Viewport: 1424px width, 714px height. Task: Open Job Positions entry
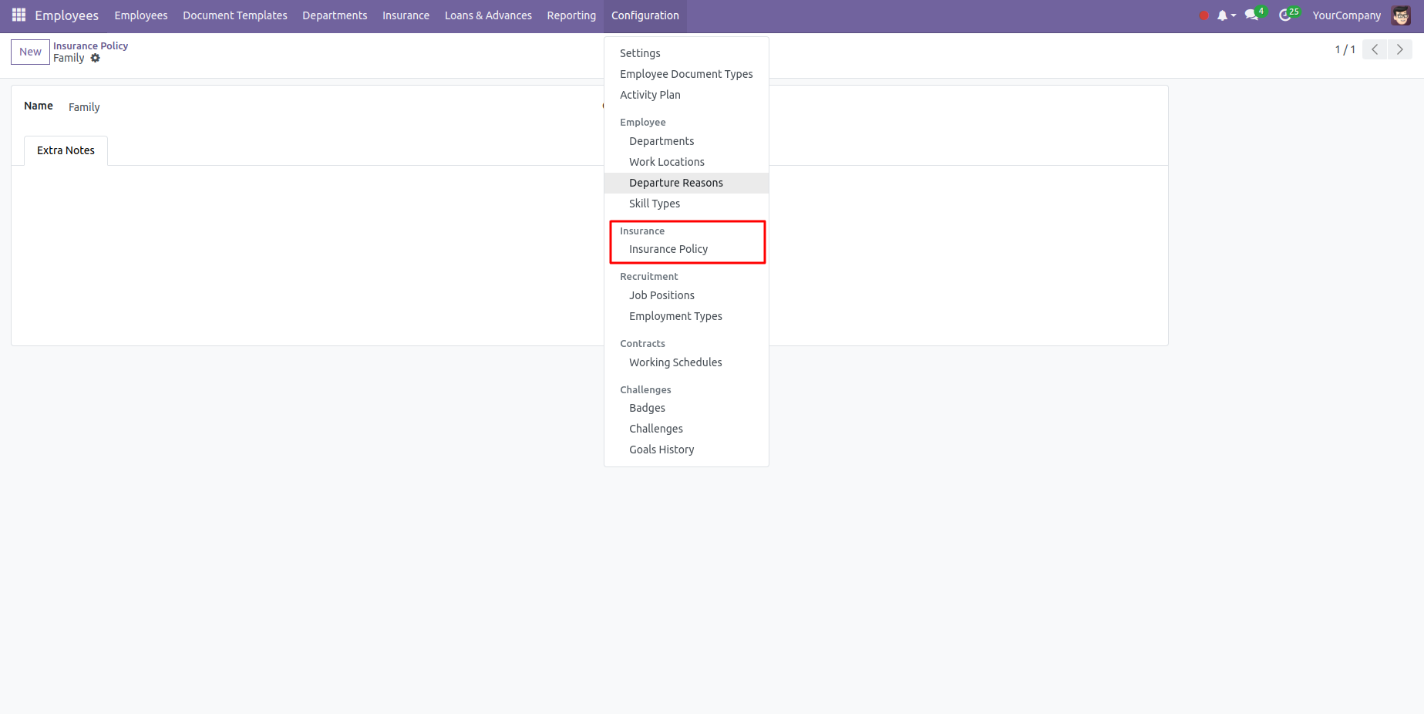[x=686, y=295]
